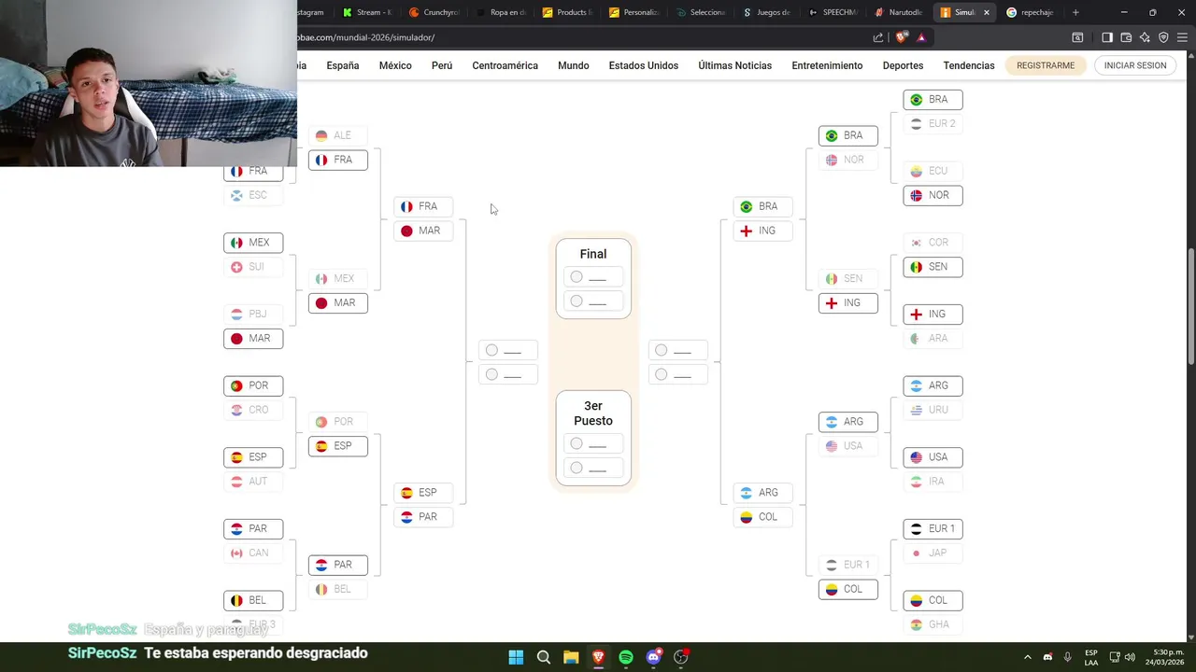1196x672 pixels.
Task: Click the page vertical scrollbar thumb
Action: pos(1190,307)
